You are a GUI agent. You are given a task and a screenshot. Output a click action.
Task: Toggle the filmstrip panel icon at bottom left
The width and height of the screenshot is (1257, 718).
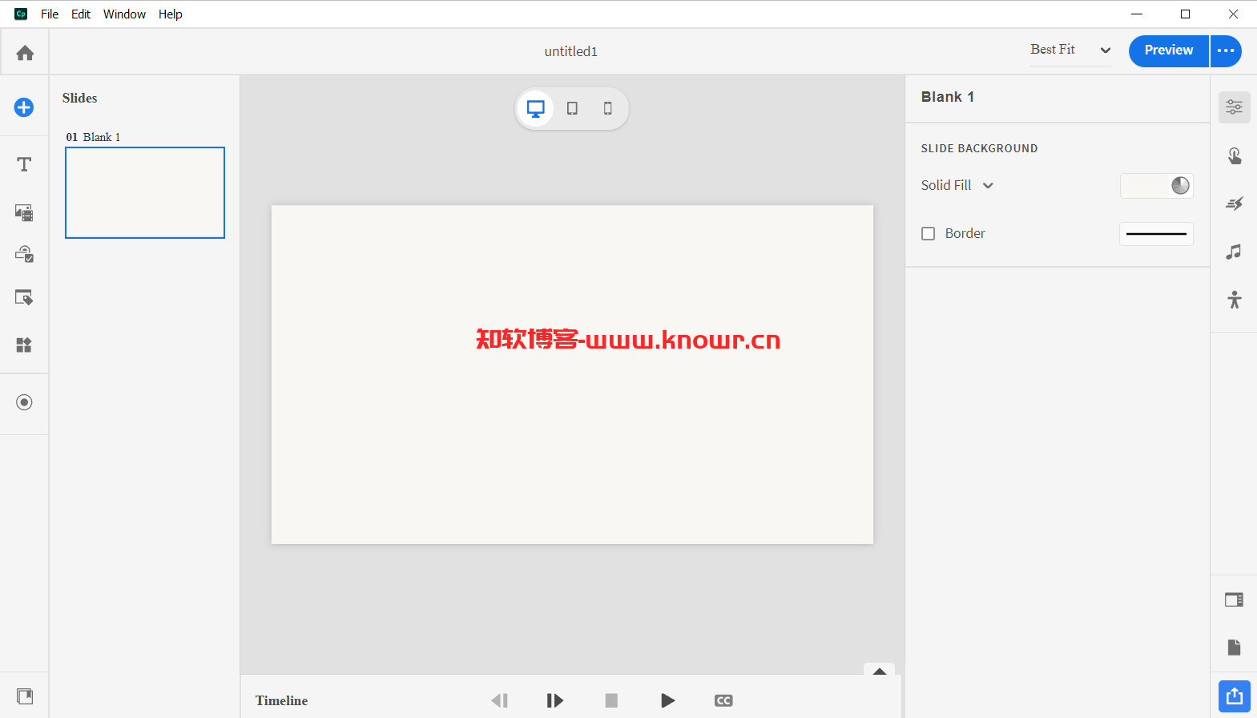(x=25, y=696)
